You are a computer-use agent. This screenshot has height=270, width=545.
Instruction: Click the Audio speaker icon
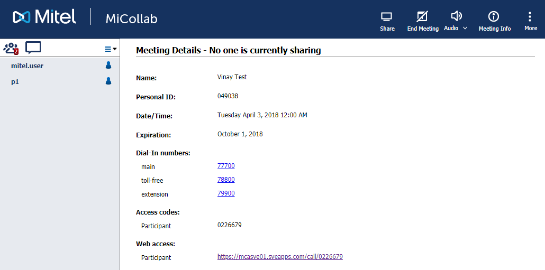(456, 16)
